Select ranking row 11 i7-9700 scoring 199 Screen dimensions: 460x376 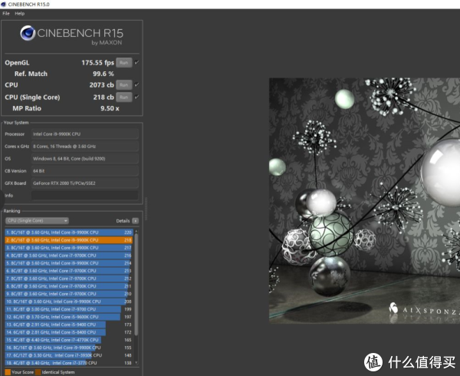(x=69, y=309)
